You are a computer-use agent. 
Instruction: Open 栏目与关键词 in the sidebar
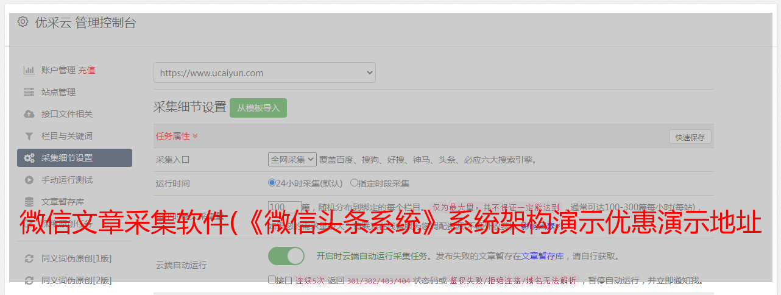[x=67, y=136]
